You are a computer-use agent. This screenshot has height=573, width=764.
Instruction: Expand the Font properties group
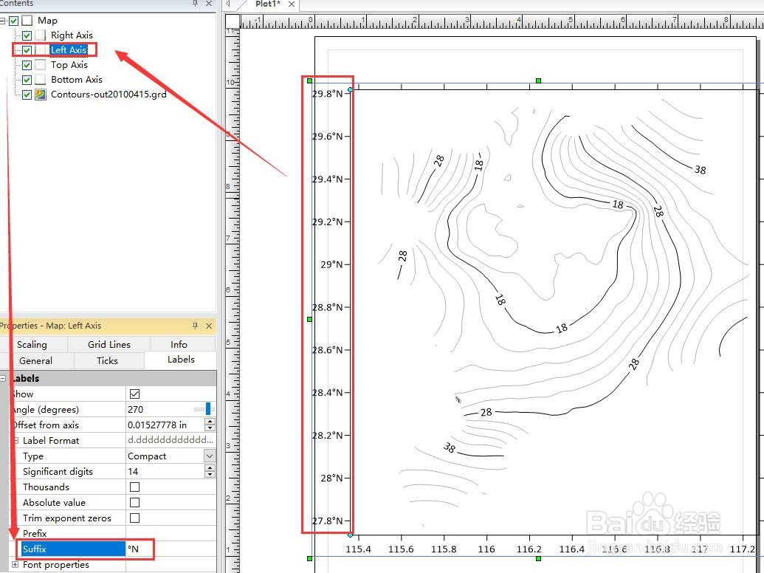pyautogui.click(x=15, y=565)
